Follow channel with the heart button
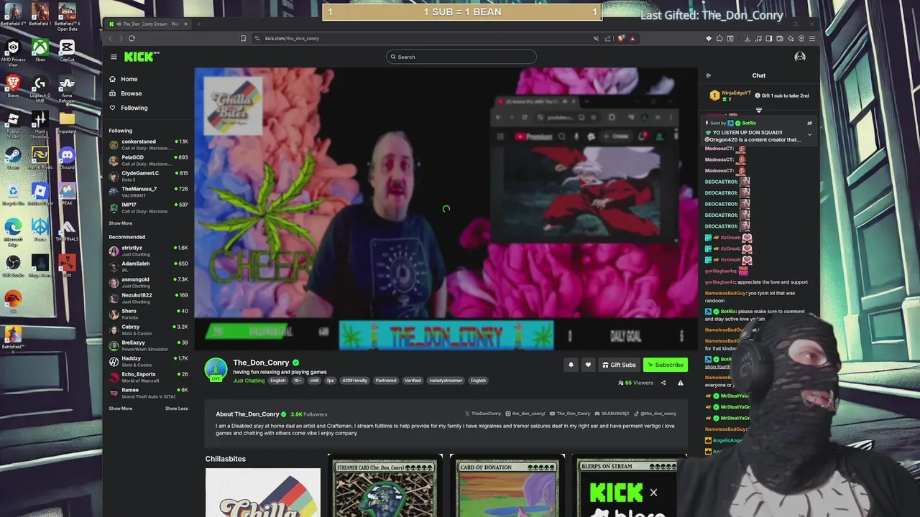Image resolution: width=920 pixels, height=517 pixels. click(588, 365)
